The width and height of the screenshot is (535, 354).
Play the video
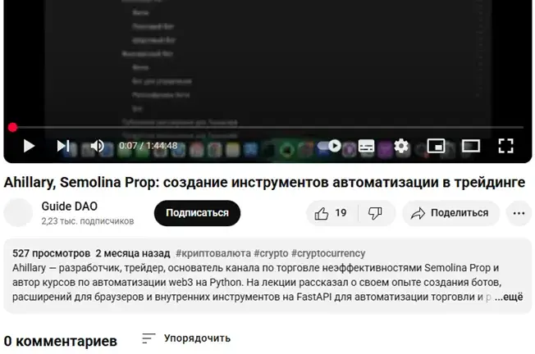point(29,146)
